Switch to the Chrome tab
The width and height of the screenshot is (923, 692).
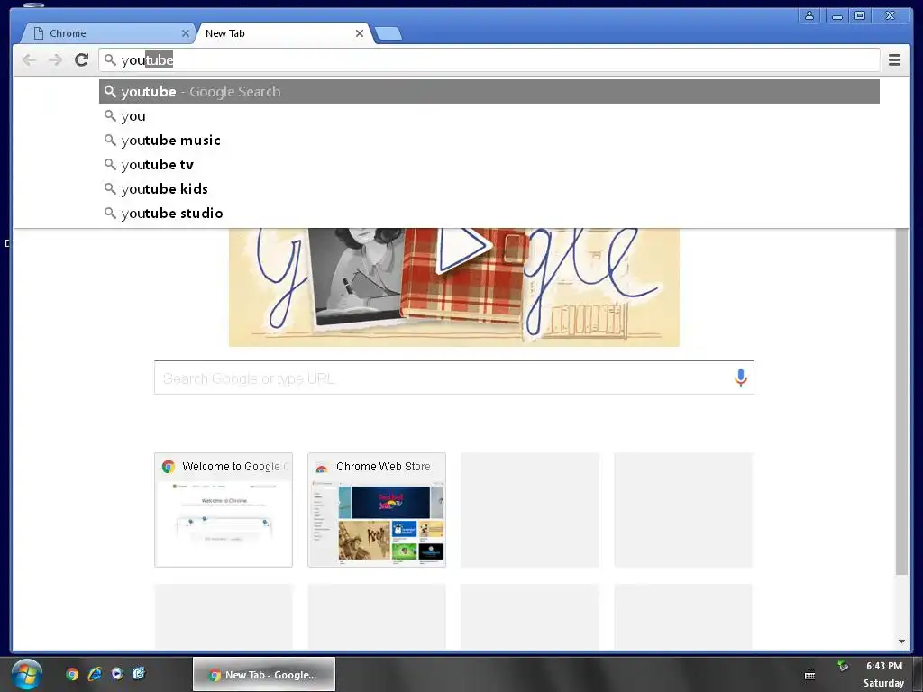(x=109, y=33)
